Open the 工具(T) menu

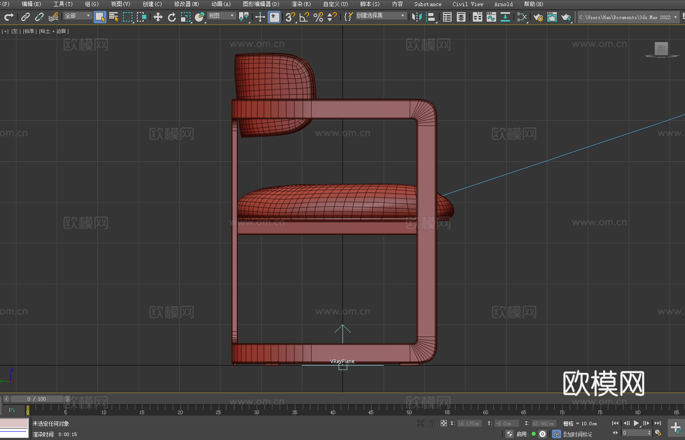(x=63, y=4)
